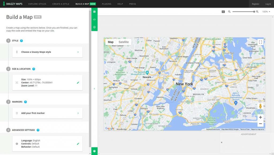Open Build a Map menu item
The image size is (274, 155).
pyautogui.click(x=86, y=4)
